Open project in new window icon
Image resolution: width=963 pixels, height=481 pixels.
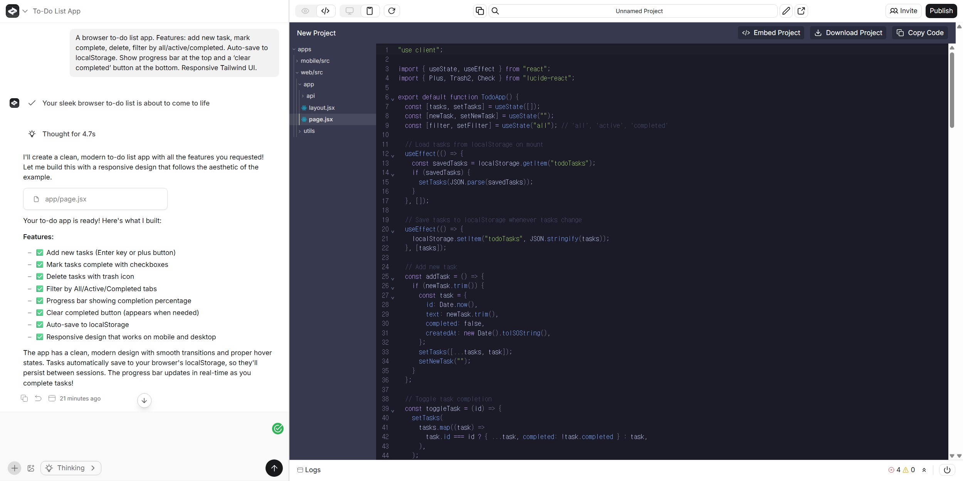tap(801, 11)
